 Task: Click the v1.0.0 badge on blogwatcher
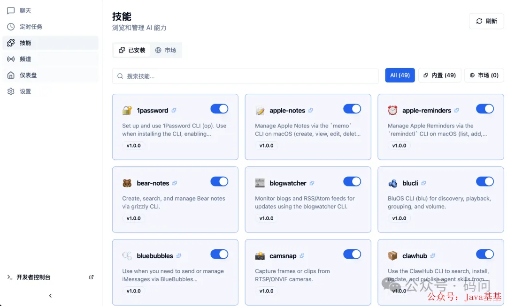click(x=267, y=218)
